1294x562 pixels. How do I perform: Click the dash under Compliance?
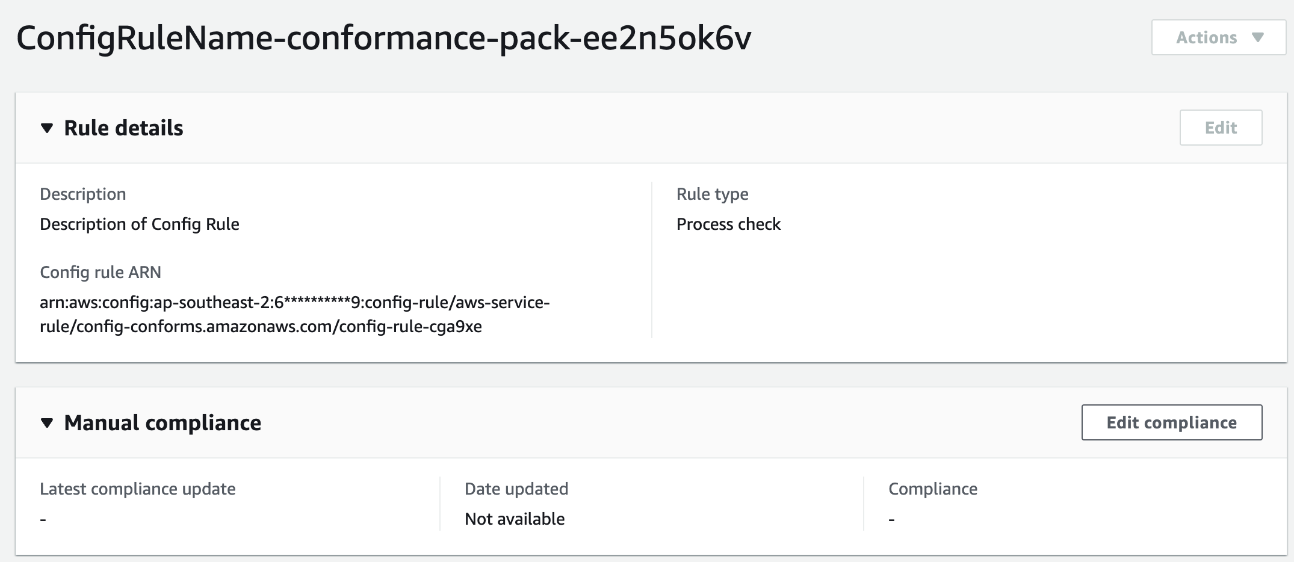pyautogui.click(x=891, y=519)
